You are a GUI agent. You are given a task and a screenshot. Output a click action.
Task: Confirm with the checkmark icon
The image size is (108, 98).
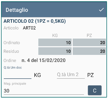pyautogui.click(x=101, y=10)
